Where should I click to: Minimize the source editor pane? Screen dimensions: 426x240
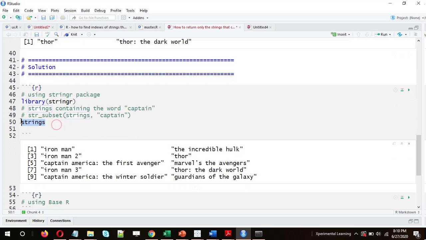pyautogui.click(x=410, y=28)
